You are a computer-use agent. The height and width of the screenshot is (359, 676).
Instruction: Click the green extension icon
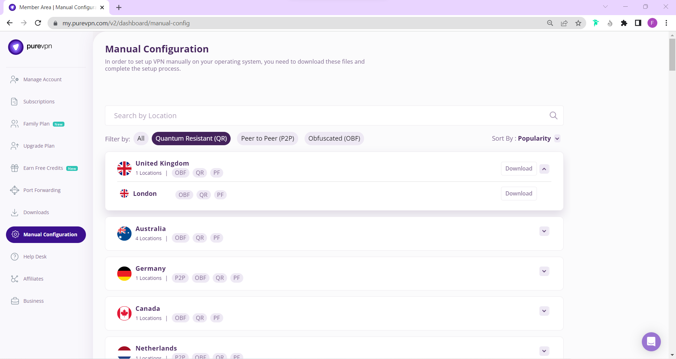tap(596, 23)
